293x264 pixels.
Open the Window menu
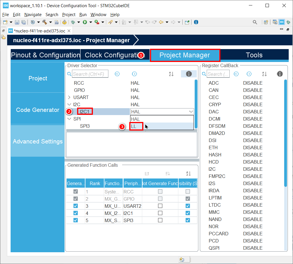coord(98,15)
